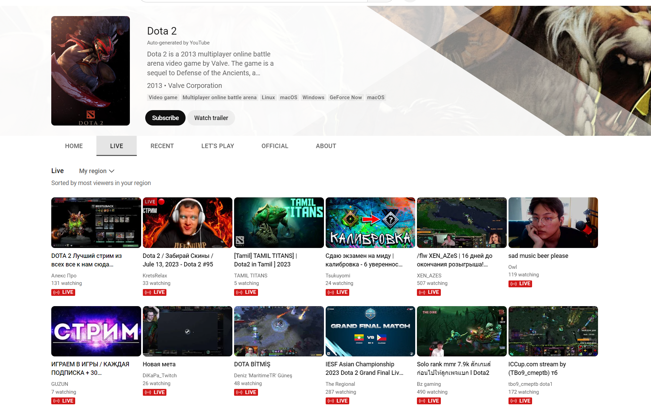Viewport: 651px width, 406px height.
Task: Open the sad music beer please thumbnail
Action: coord(553,223)
